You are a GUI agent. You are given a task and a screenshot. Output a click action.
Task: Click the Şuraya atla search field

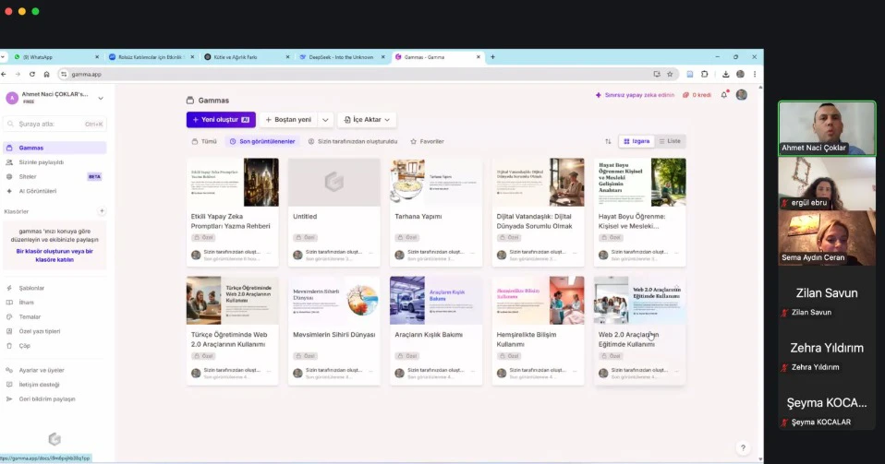tap(55, 124)
